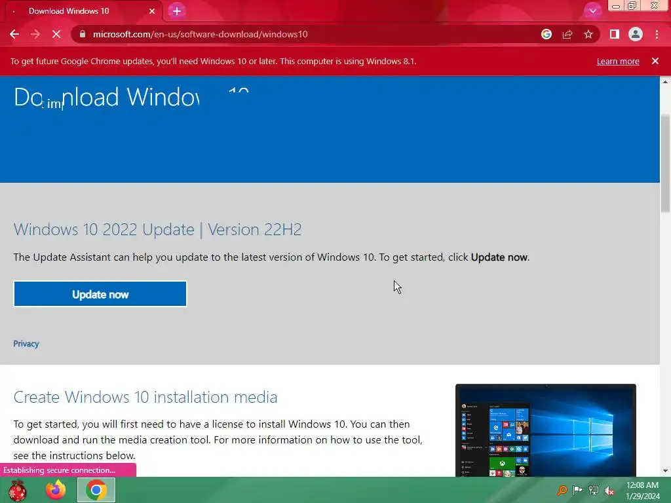The width and height of the screenshot is (671, 503).
Task: Click the Update now button
Action: pyautogui.click(x=100, y=294)
